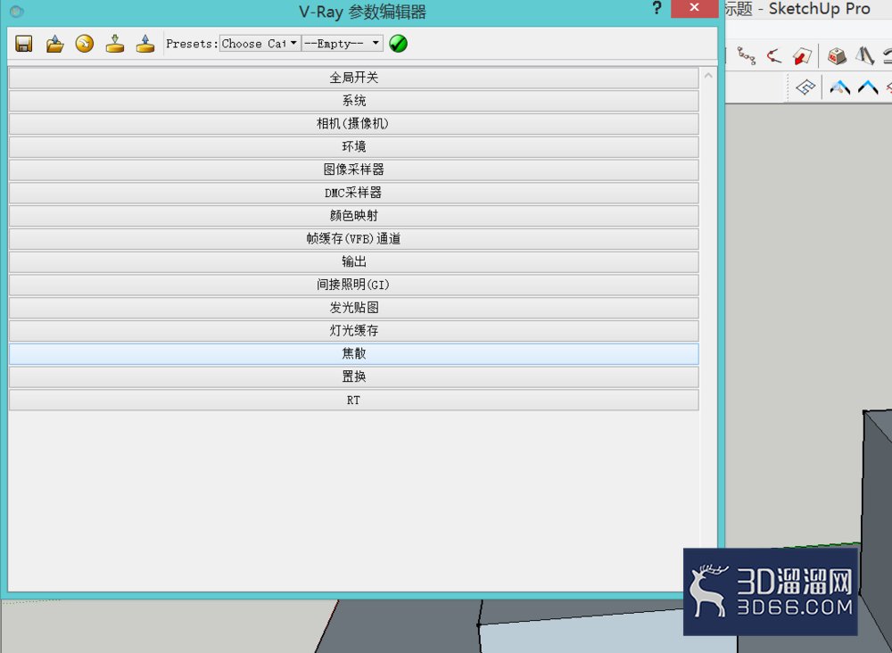Viewport: 892px width, 653px height.
Task: Expand the 输出 rollout
Action: pyautogui.click(x=354, y=261)
